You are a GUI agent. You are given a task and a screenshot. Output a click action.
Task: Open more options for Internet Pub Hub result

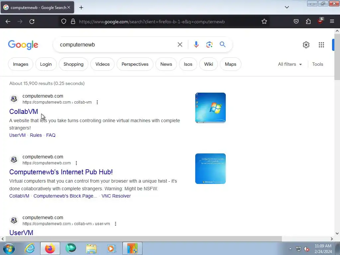click(76, 163)
